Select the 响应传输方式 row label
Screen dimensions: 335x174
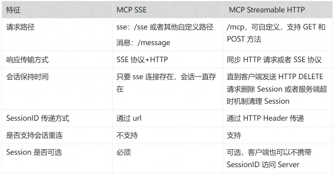(x=27, y=60)
